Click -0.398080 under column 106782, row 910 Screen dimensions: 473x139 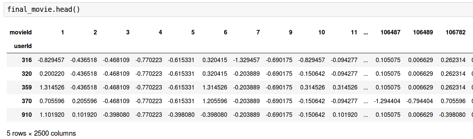452,115
